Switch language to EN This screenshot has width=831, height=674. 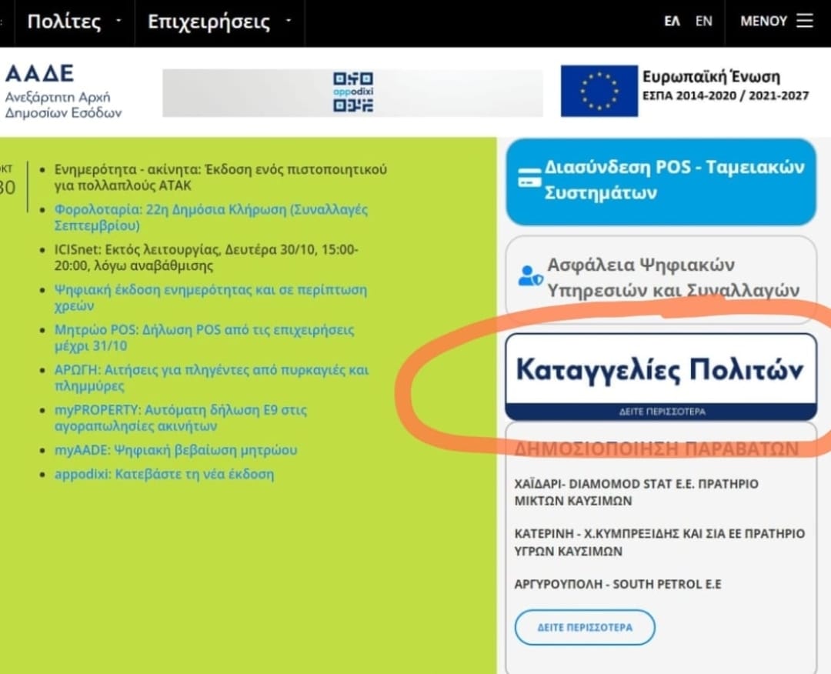[703, 22]
